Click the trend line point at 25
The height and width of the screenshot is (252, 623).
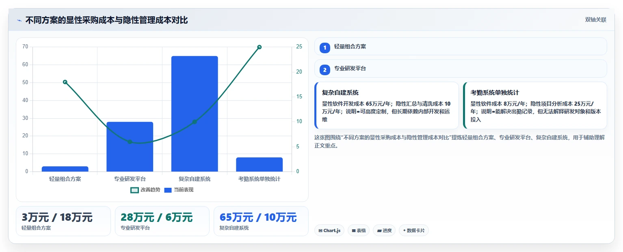[259, 47]
